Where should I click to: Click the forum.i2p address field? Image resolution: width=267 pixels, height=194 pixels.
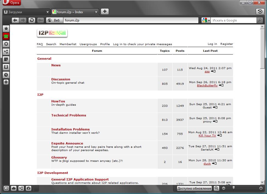130,20
